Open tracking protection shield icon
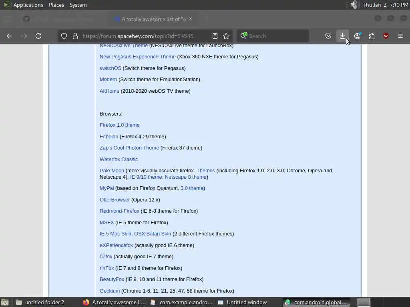 coord(64,36)
